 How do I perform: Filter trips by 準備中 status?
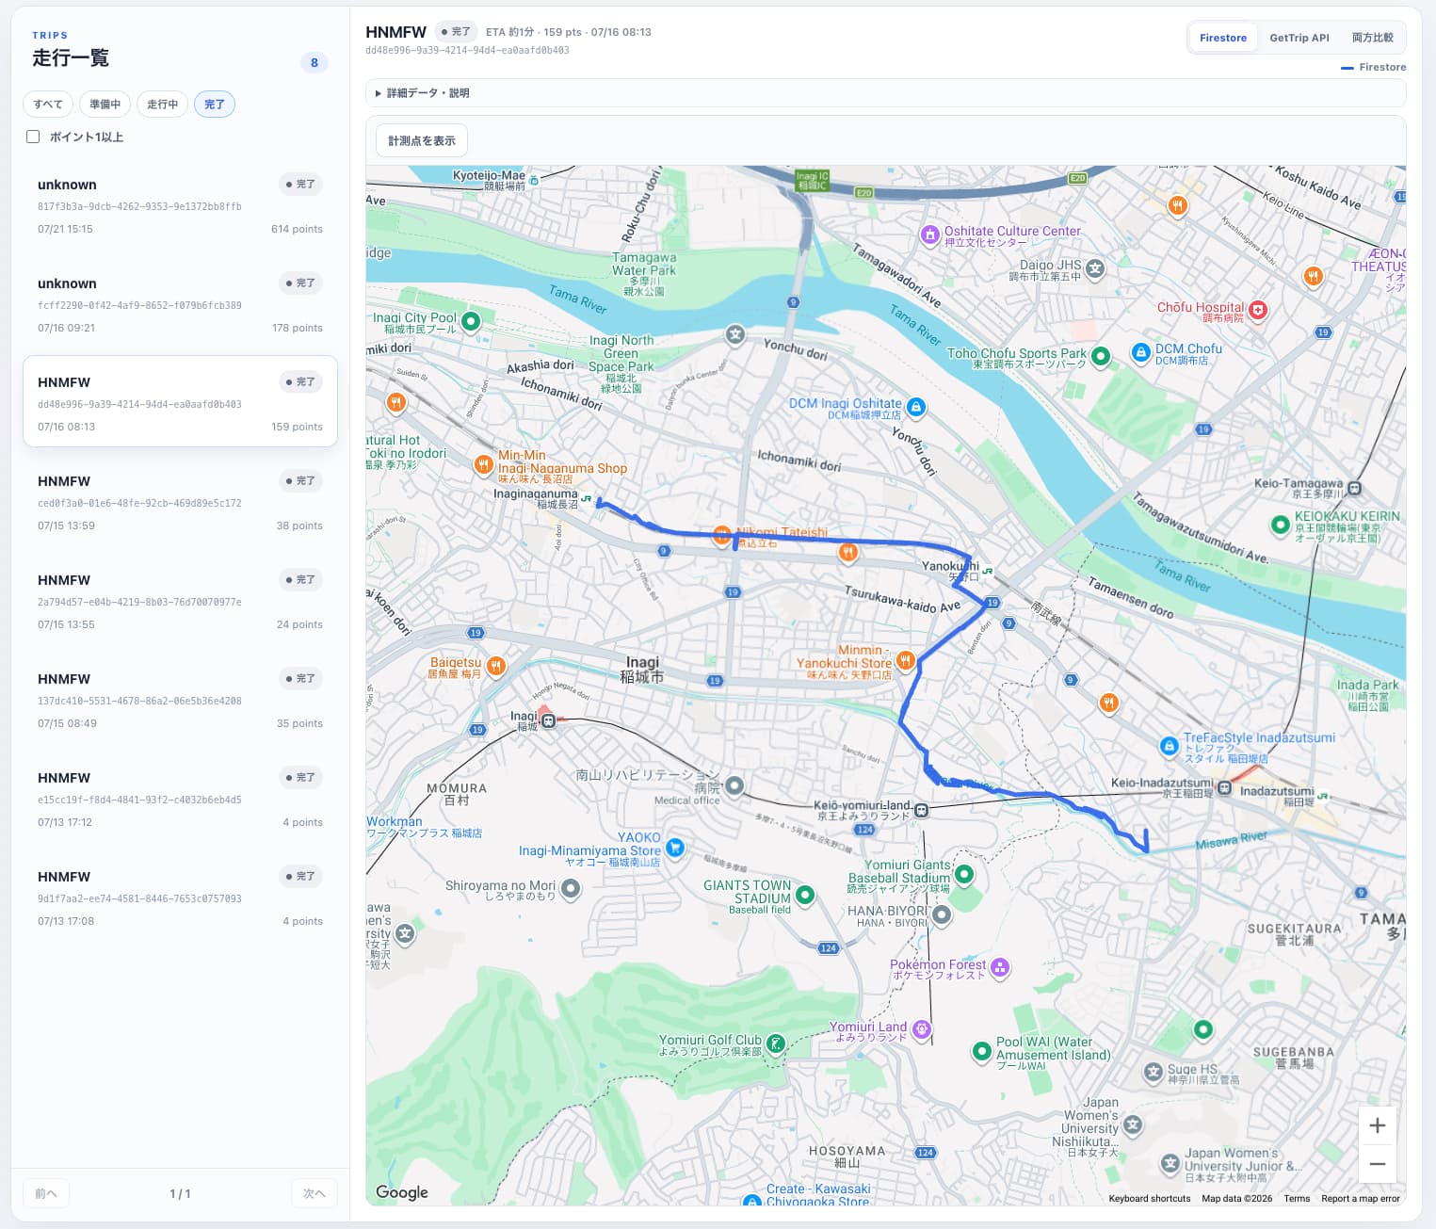[105, 105]
